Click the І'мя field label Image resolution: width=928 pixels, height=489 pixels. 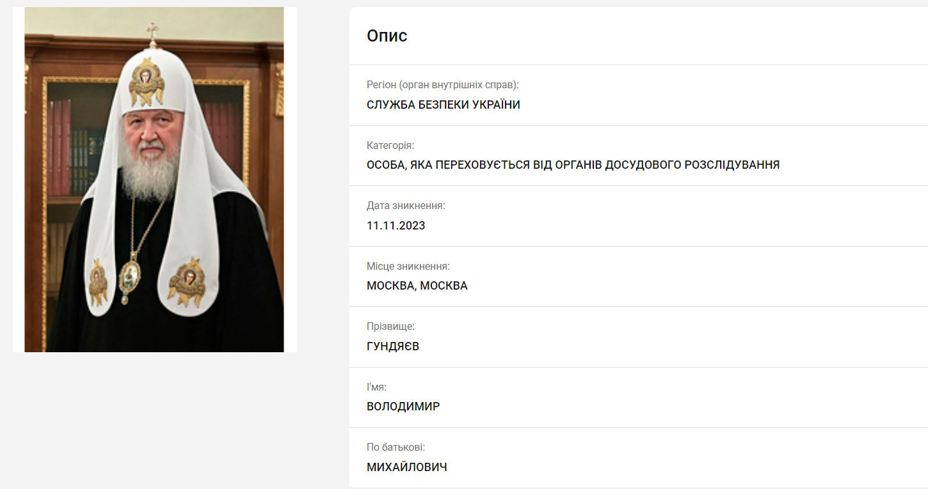(376, 387)
